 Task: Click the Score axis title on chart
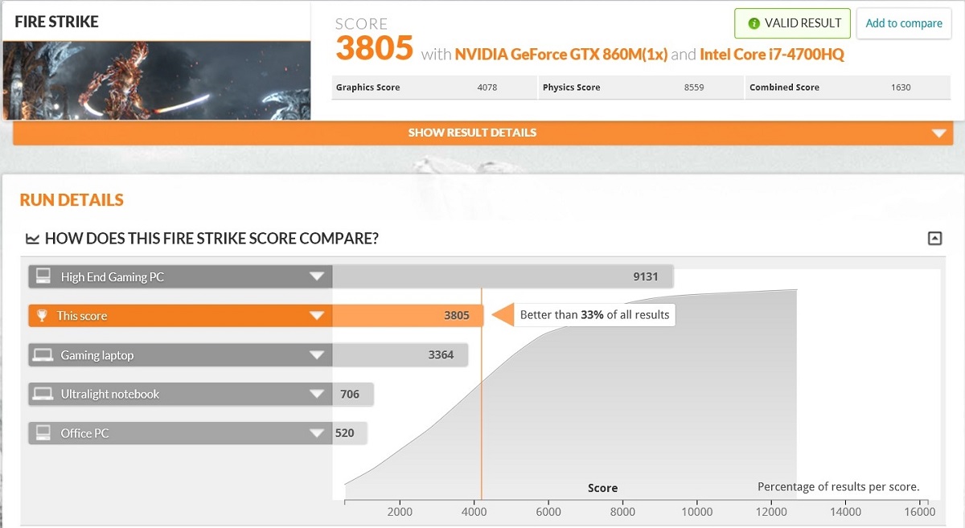602,489
